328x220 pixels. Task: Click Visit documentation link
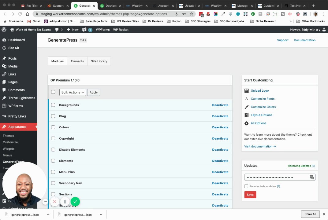point(260,146)
